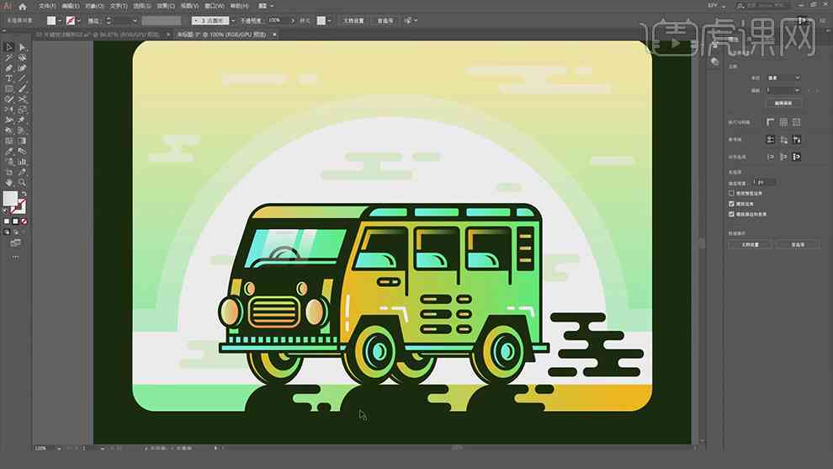Select the Rectangle tool
Viewport: 833px width, 469px height.
[9, 88]
